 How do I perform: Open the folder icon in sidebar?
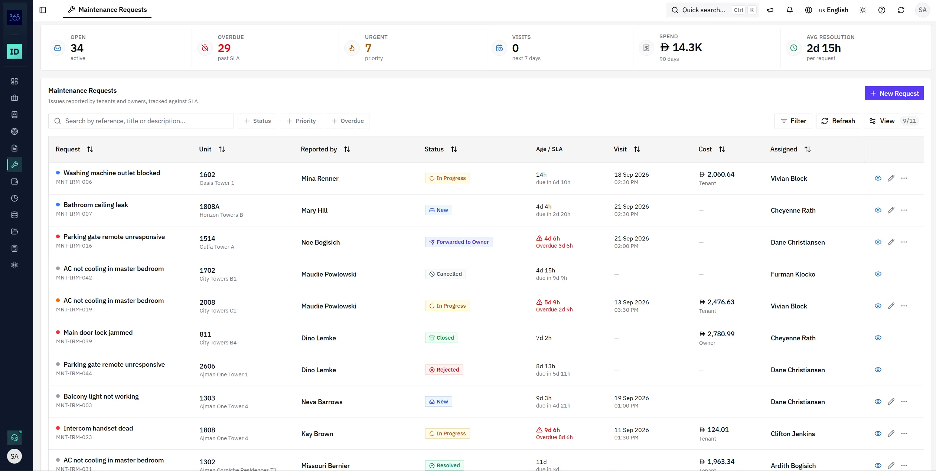coord(14,232)
